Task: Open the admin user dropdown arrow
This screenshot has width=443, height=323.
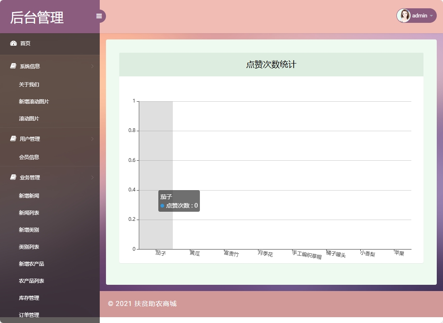Action: coord(431,16)
